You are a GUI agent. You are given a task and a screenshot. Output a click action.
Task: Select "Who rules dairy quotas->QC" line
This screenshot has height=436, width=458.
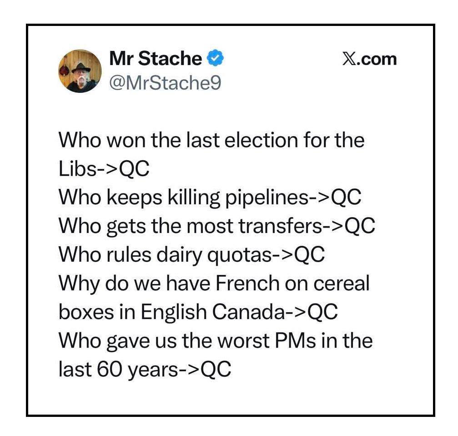(191, 255)
